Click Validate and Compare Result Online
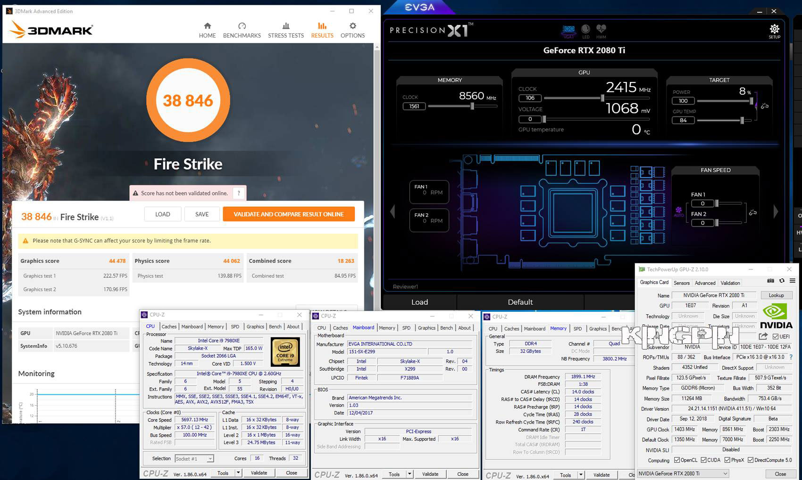Image resolution: width=802 pixels, height=480 pixels. point(289,214)
